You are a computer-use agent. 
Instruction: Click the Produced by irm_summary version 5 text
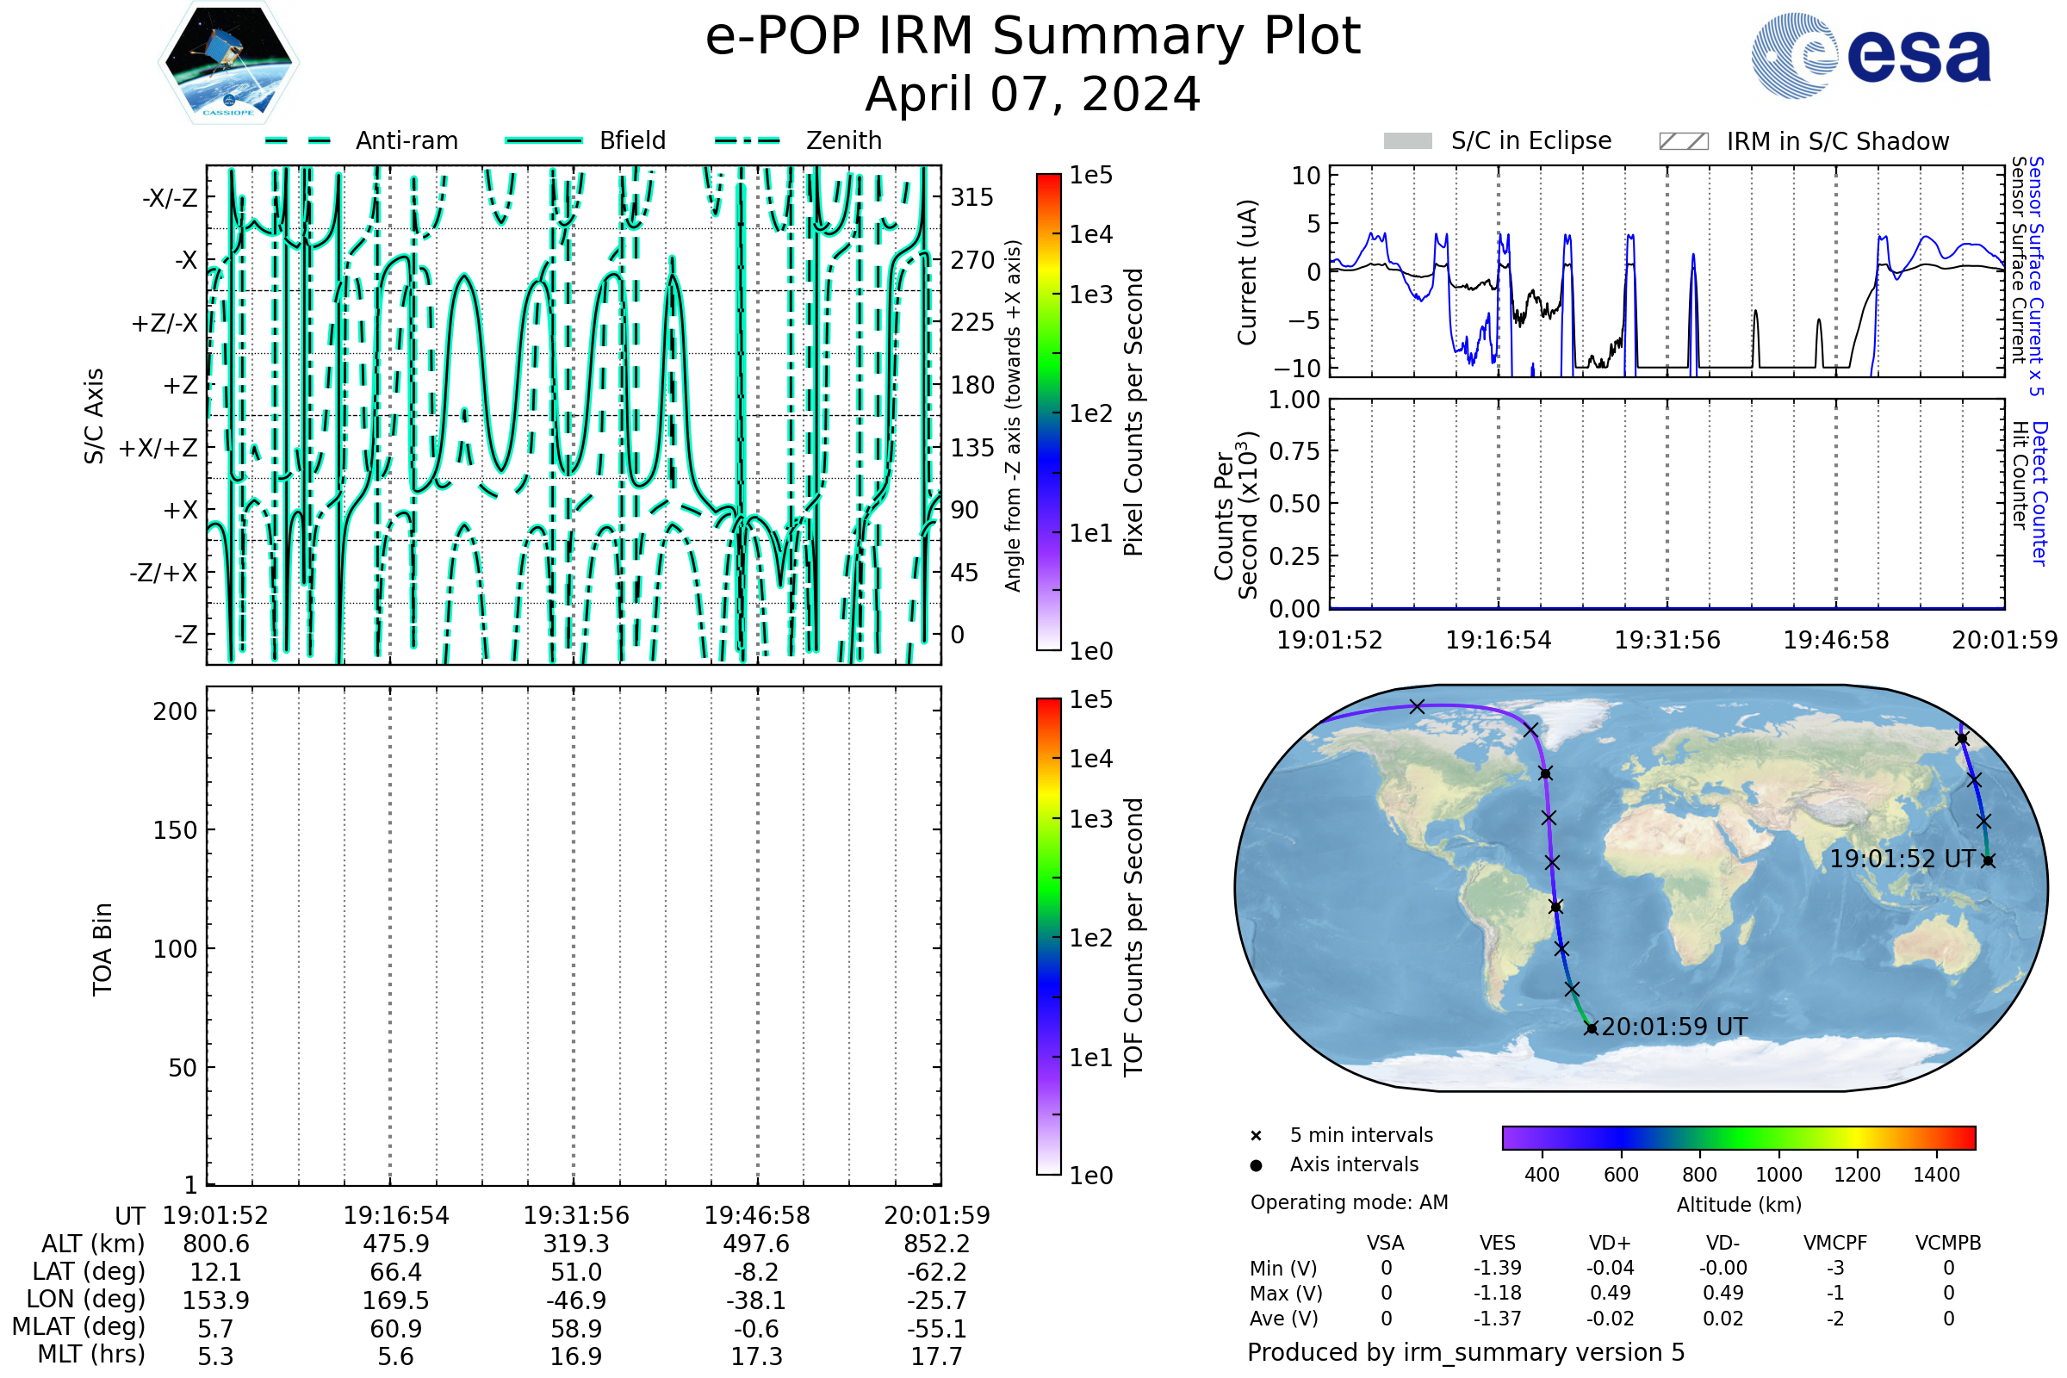point(1466,1352)
